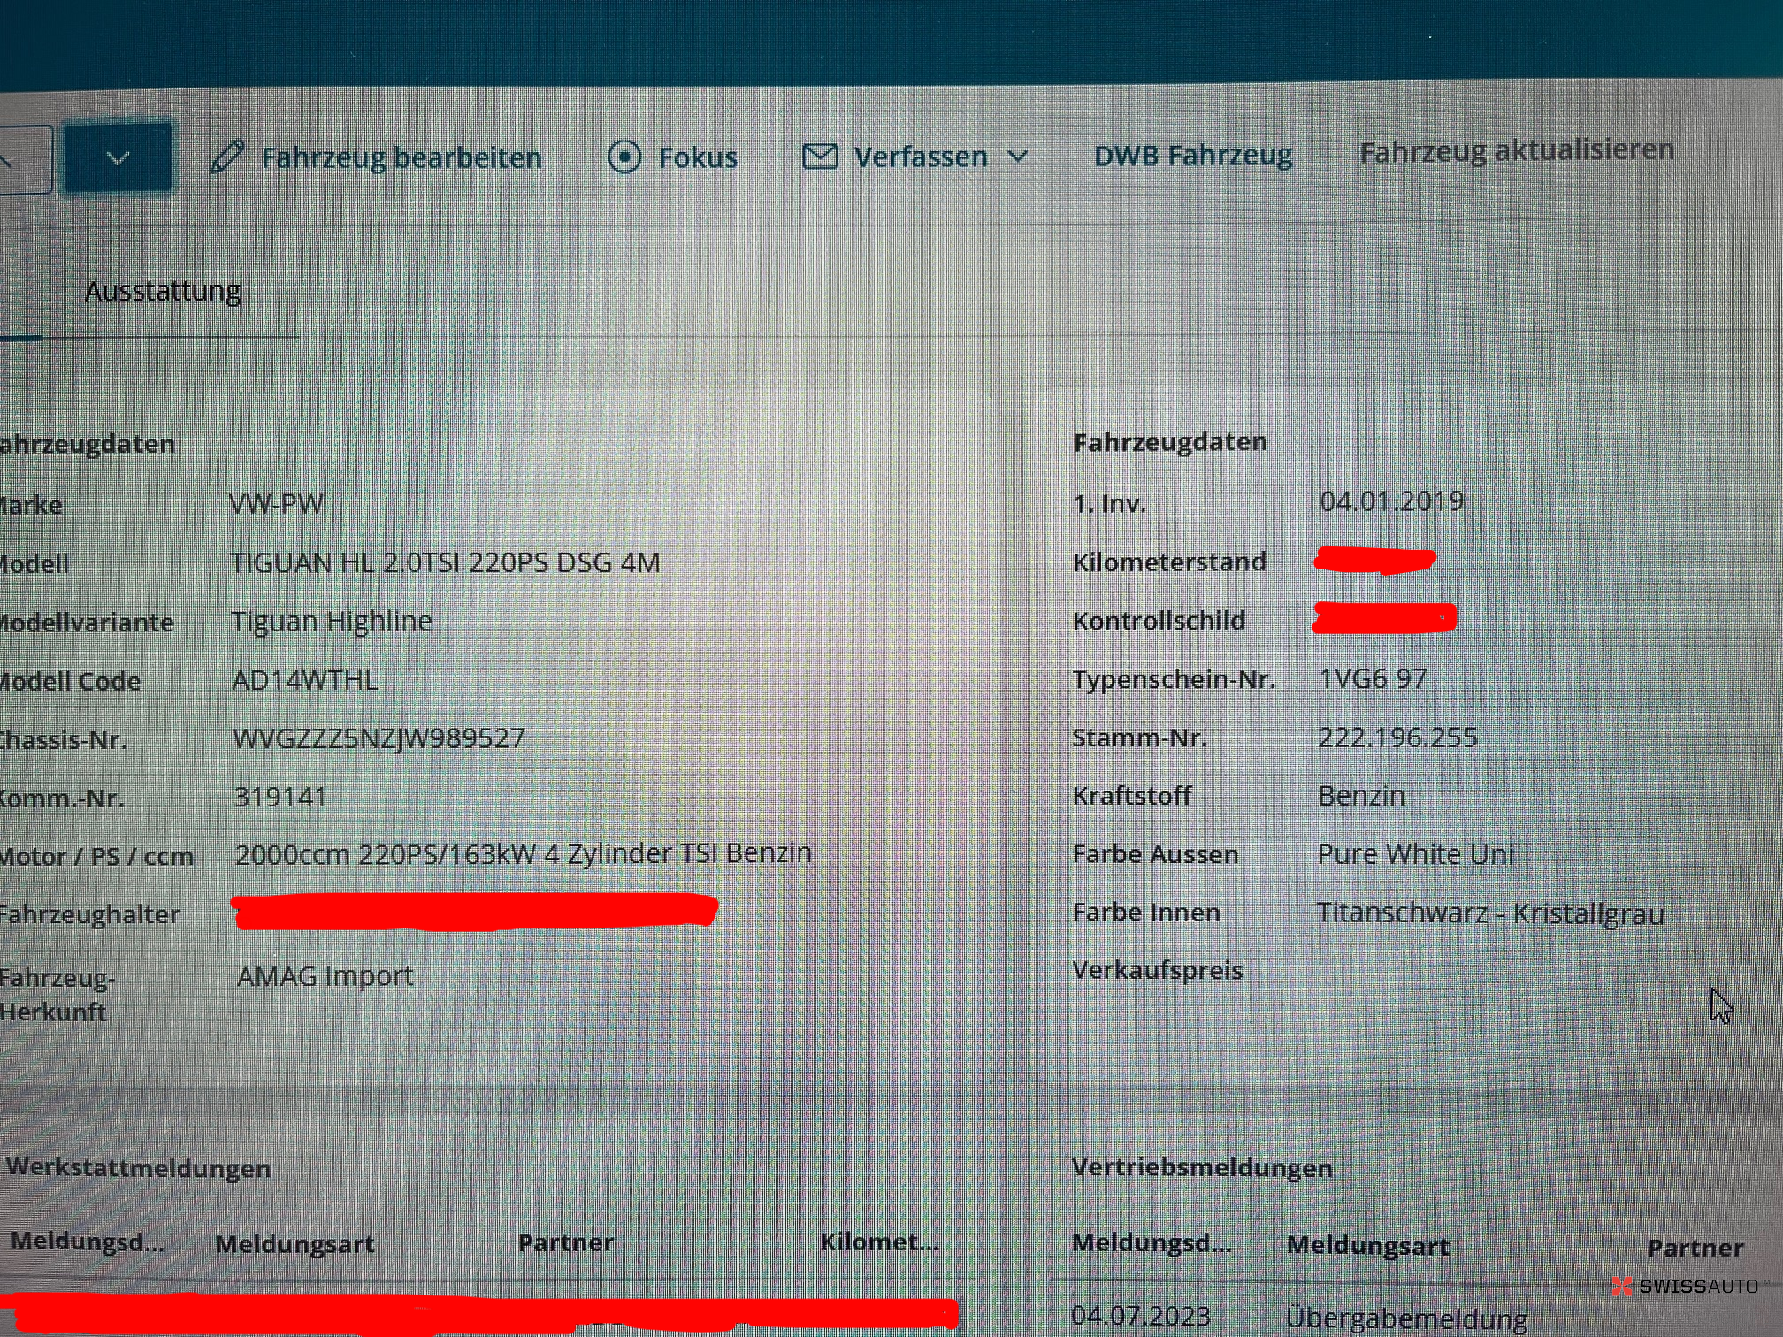Image resolution: width=1783 pixels, height=1337 pixels.
Task: Click the Übergabemeldung entry
Action: [x=1406, y=1318]
